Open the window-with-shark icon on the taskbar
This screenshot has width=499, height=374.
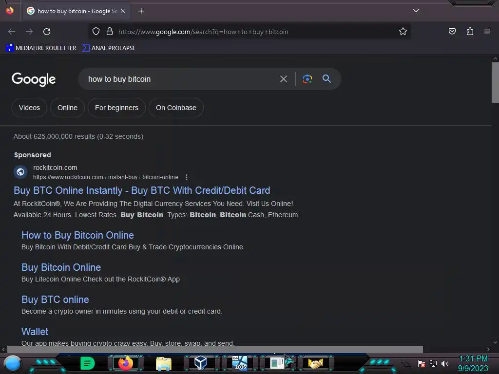point(282,362)
